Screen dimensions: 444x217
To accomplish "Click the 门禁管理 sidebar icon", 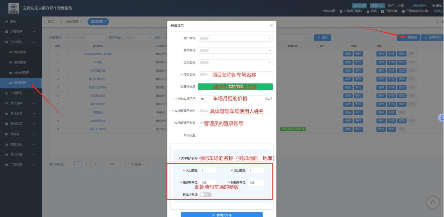I will tap(7, 165).
